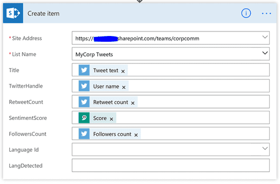The height and width of the screenshot is (184, 280).
Task: Open the info icon in Create item header
Action: pyautogui.click(x=246, y=13)
